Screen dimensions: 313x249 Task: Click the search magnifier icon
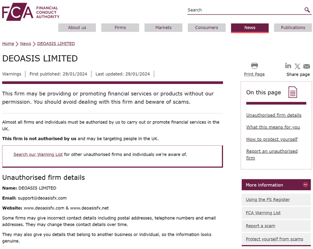(307, 10)
